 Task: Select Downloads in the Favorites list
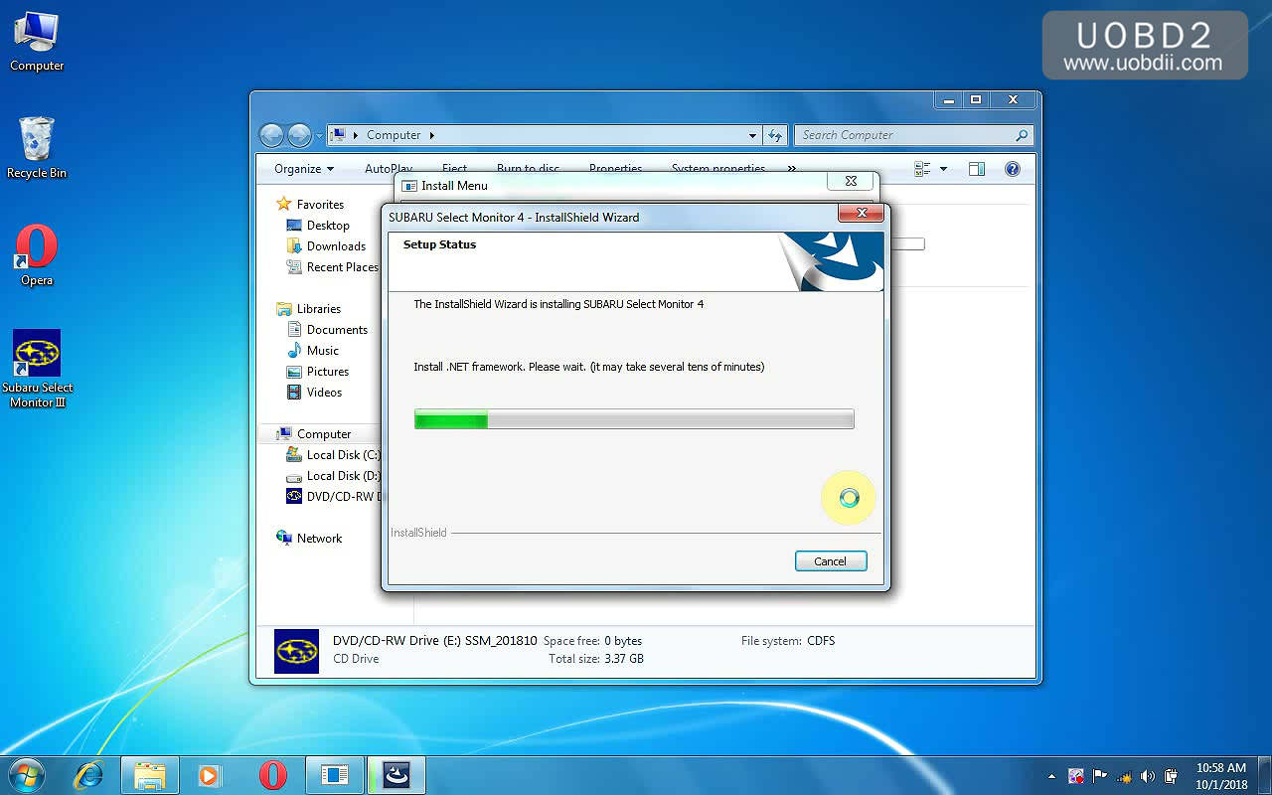(x=336, y=246)
